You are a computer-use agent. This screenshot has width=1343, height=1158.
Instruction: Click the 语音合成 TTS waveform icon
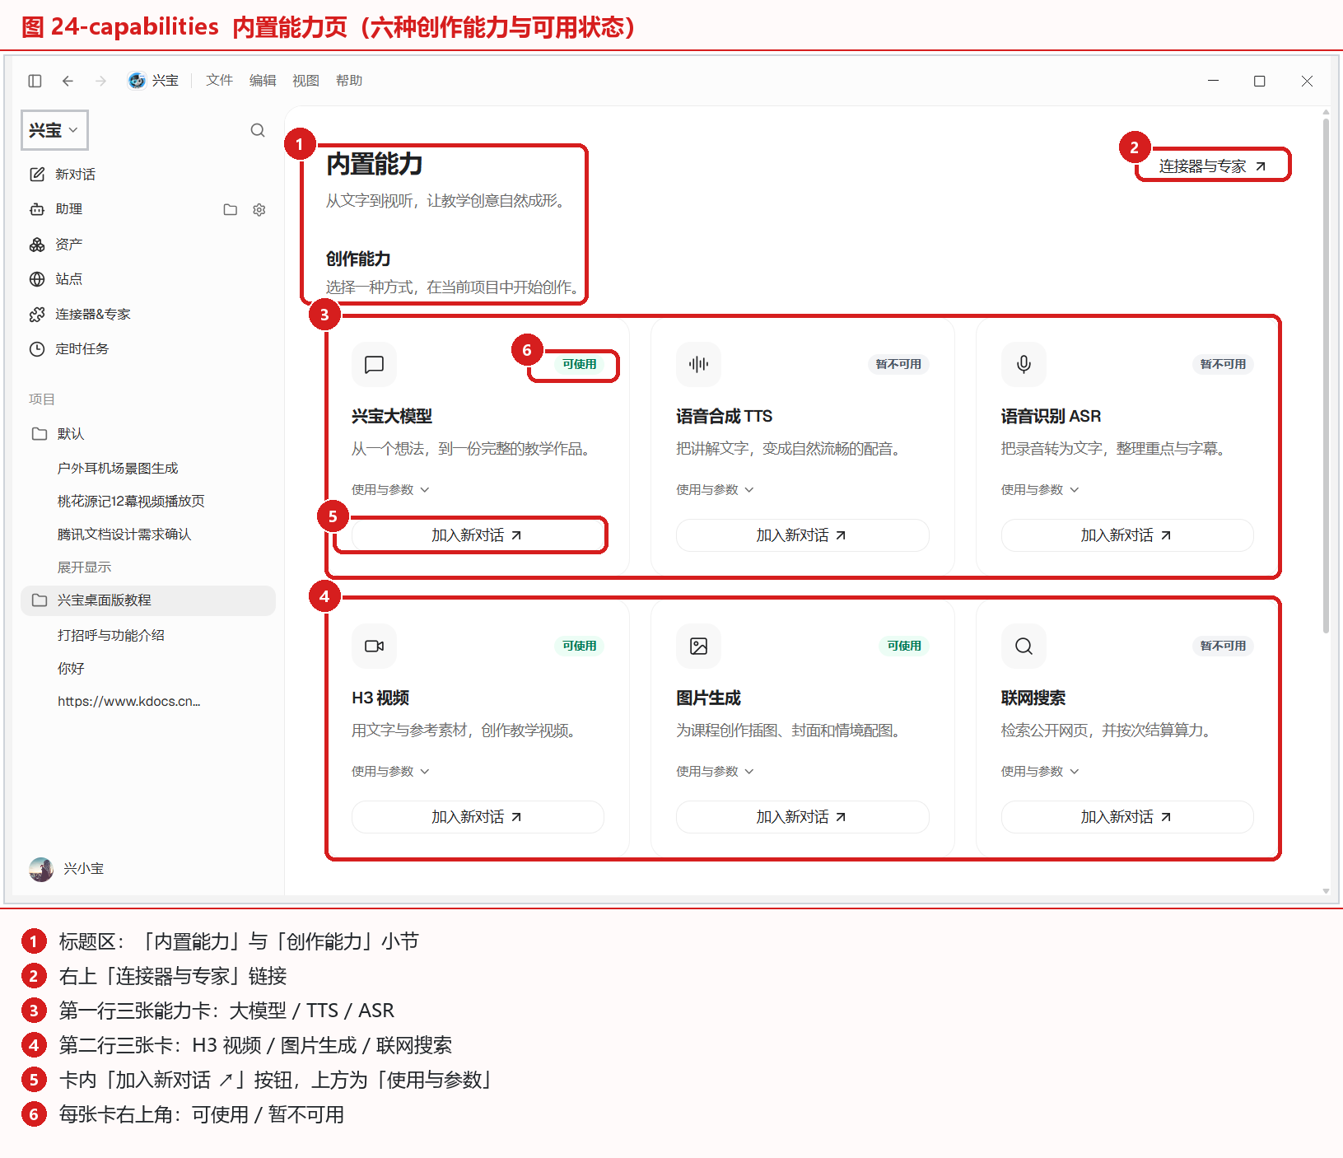tap(698, 364)
